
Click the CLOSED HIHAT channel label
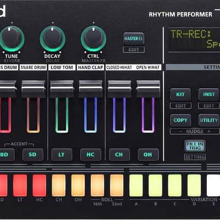(x=119, y=68)
